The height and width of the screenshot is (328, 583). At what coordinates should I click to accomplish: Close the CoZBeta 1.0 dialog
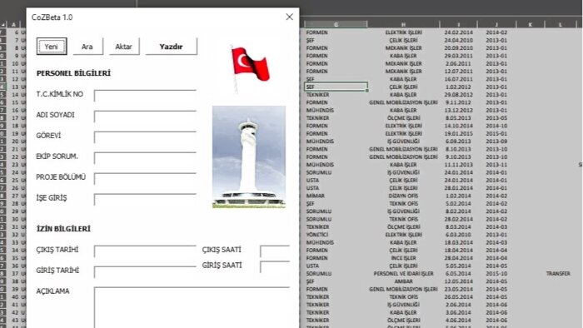pyautogui.click(x=289, y=17)
